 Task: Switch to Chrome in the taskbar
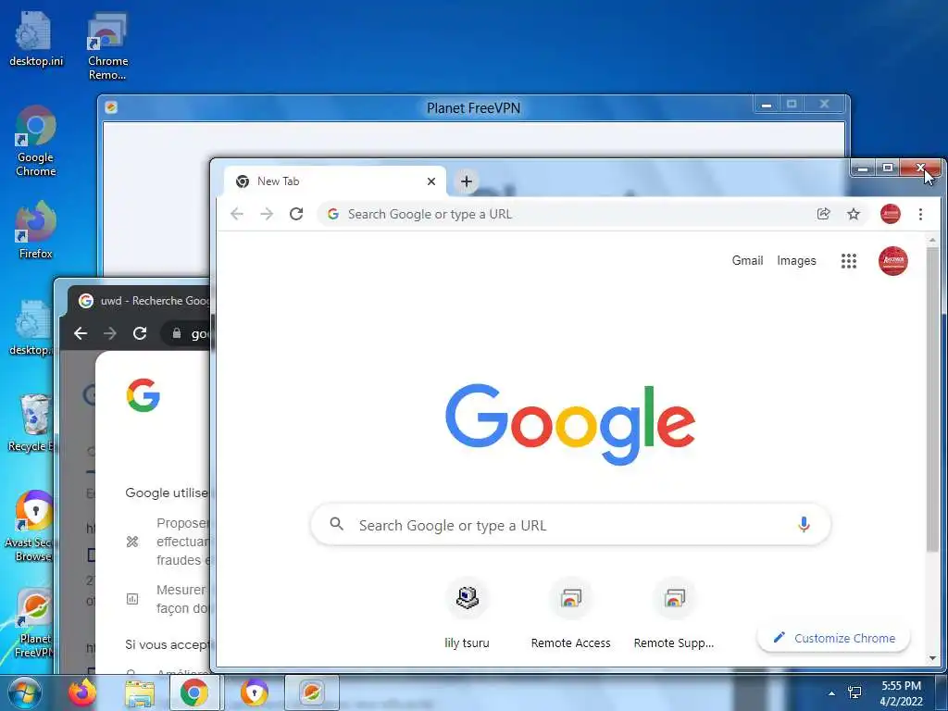coord(194,692)
